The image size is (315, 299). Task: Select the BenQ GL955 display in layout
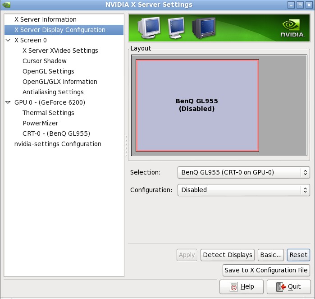(197, 105)
